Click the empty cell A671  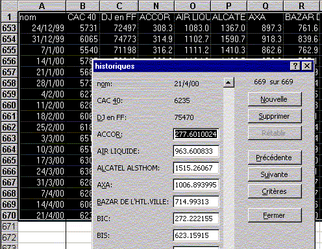(42, 226)
